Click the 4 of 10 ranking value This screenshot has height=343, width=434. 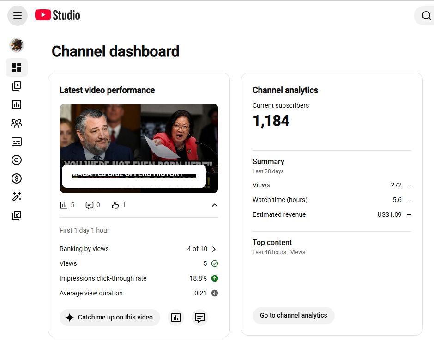pyautogui.click(x=197, y=249)
